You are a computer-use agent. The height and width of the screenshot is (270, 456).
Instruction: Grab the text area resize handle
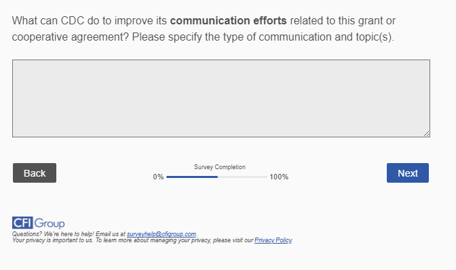pos(426,134)
